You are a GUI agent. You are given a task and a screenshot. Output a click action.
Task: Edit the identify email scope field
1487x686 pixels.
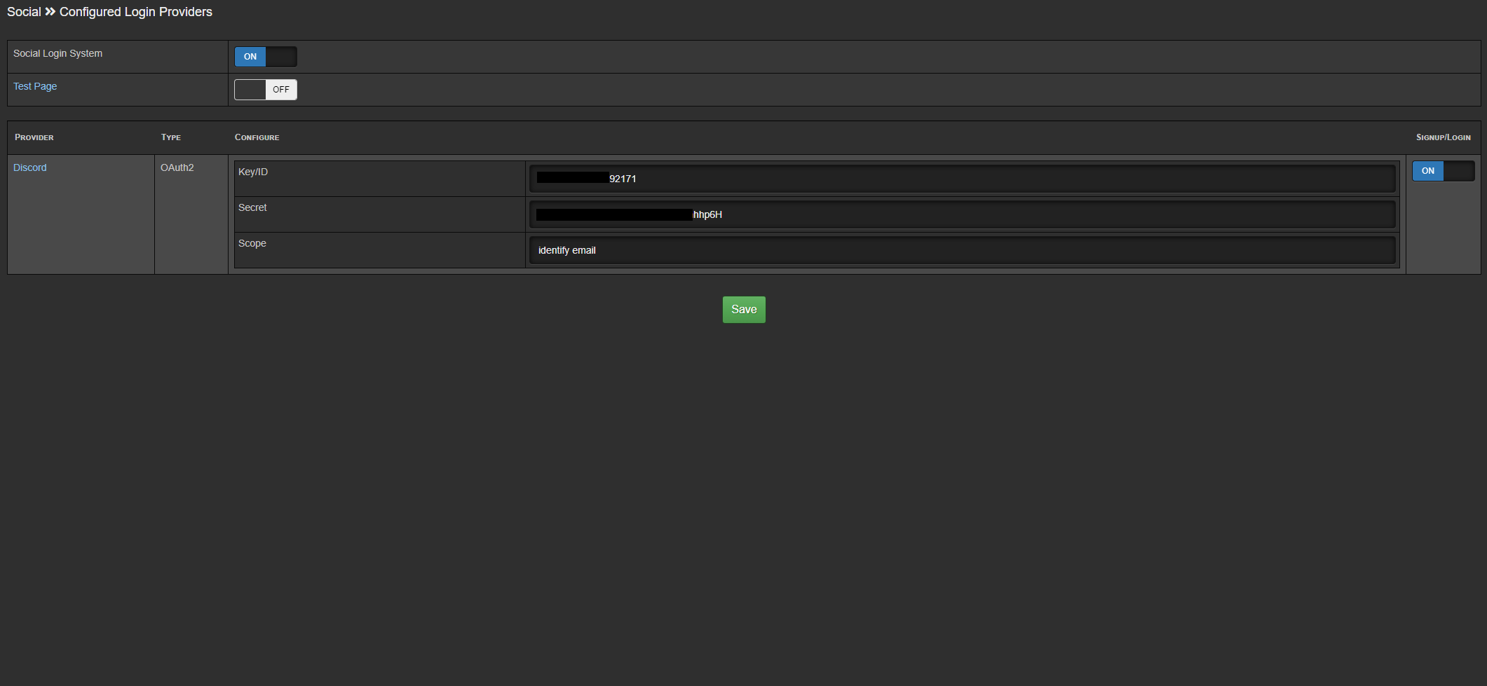click(x=963, y=249)
